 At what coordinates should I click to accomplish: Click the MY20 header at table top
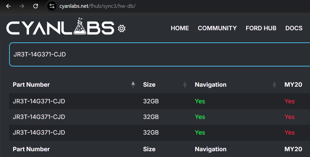click(x=293, y=85)
